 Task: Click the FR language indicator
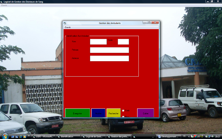pyautogui.click(x=184, y=136)
